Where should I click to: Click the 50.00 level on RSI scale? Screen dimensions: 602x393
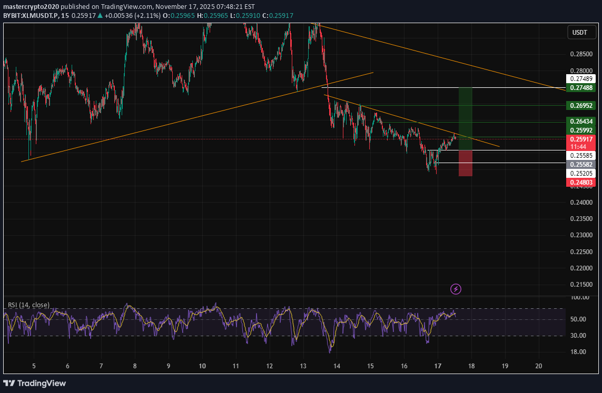click(579, 319)
